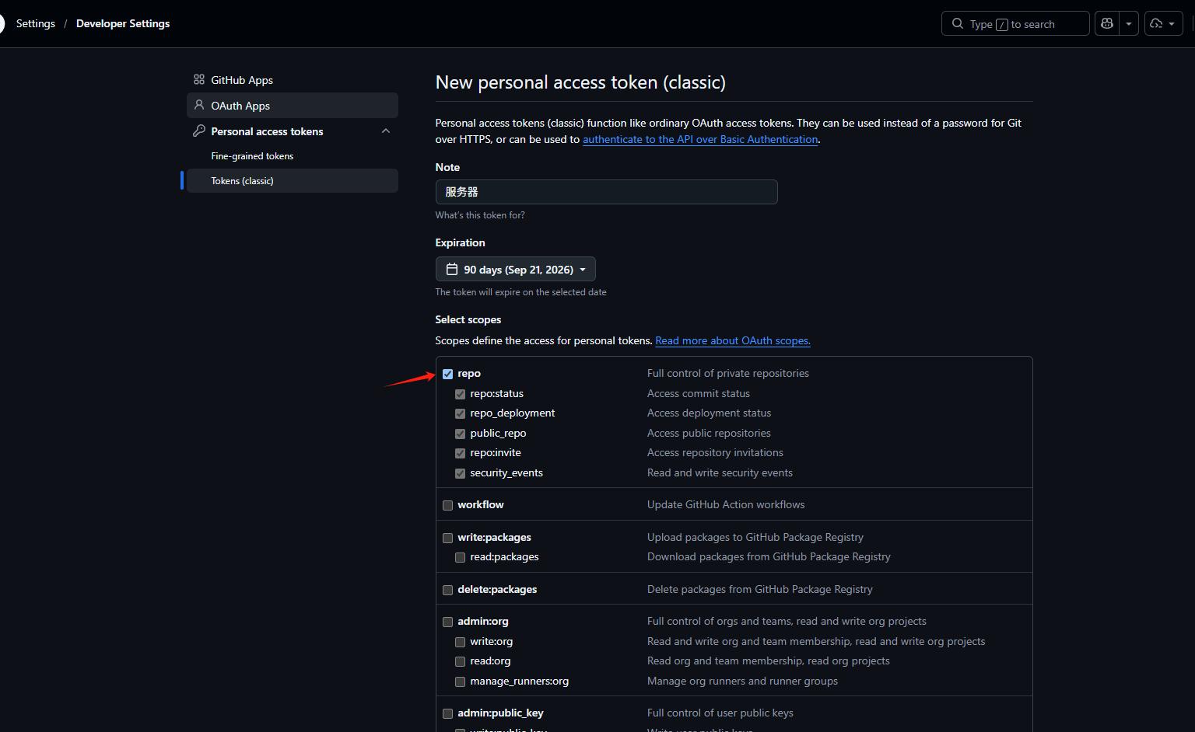Viewport: 1195px width, 732px height.
Task: Open the dropdown caret beside Copilot icon
Action: (1129, 23)
